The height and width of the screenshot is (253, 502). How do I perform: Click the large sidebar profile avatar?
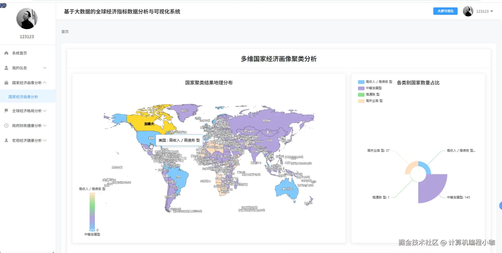point(27,18)
